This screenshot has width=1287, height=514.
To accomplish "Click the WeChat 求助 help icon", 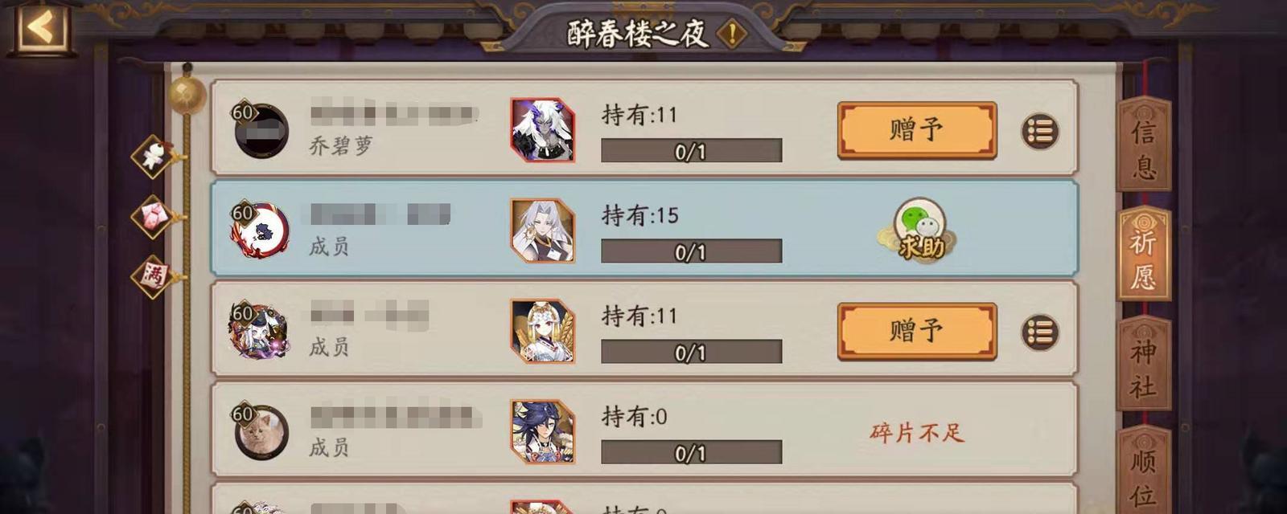I will coord(920,230).
